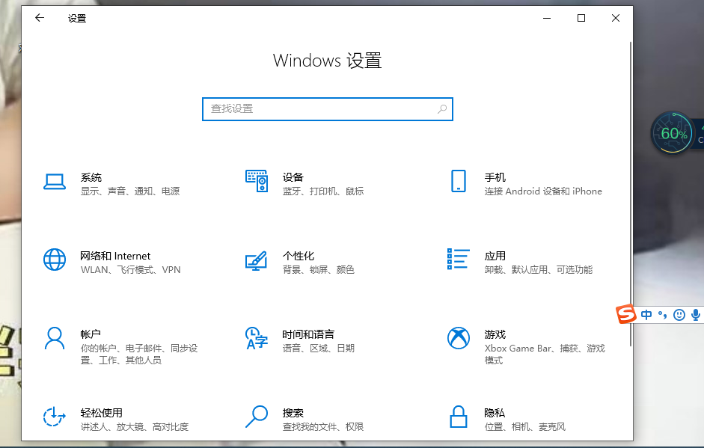The height and width of the screenshot is (448, 704).
Task: Click the 查找设置 search box
Action: click(x=327, y=108)
